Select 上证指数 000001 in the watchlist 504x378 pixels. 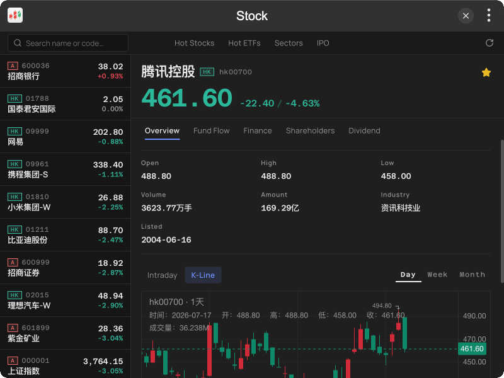[x=66, y=364]
